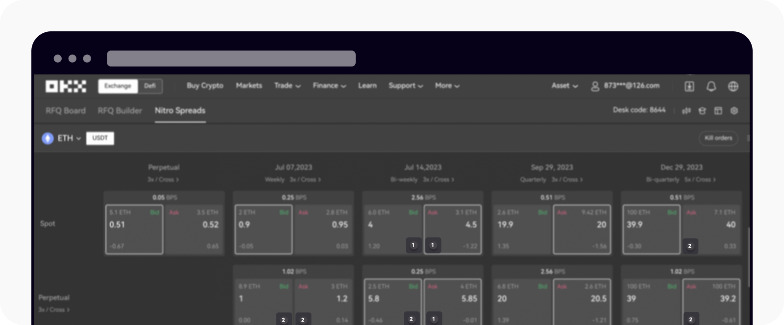Select Spot Jul 07 bid 0.9
Screen dimensions: 784x325
point(264,229)
